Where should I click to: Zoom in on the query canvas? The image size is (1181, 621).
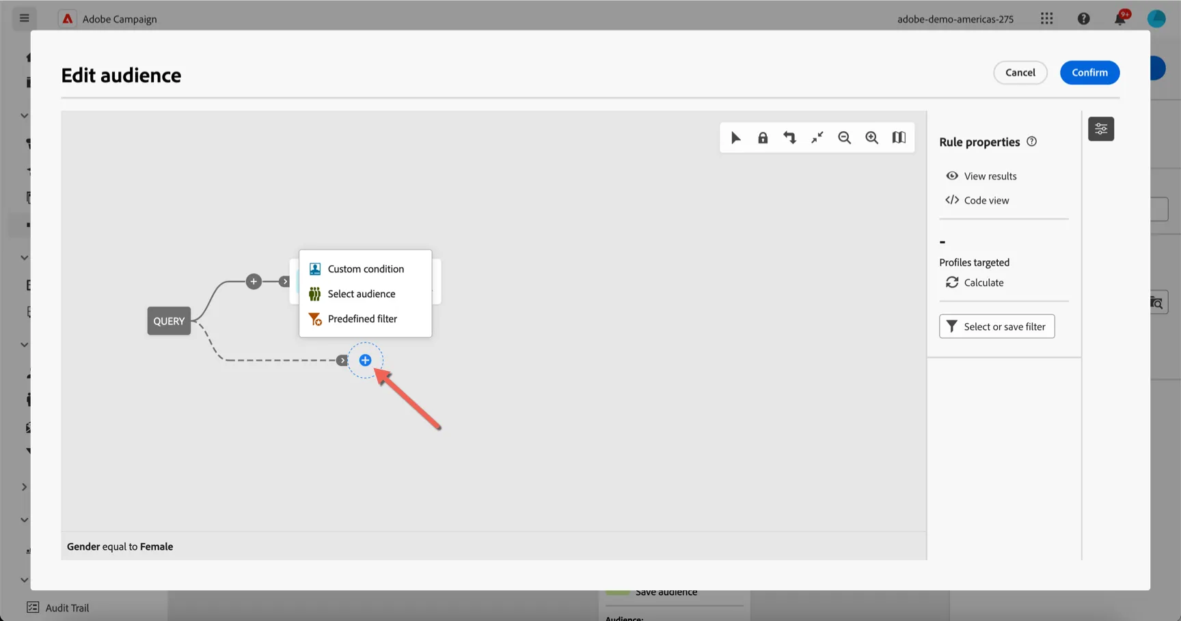[872, 138]
